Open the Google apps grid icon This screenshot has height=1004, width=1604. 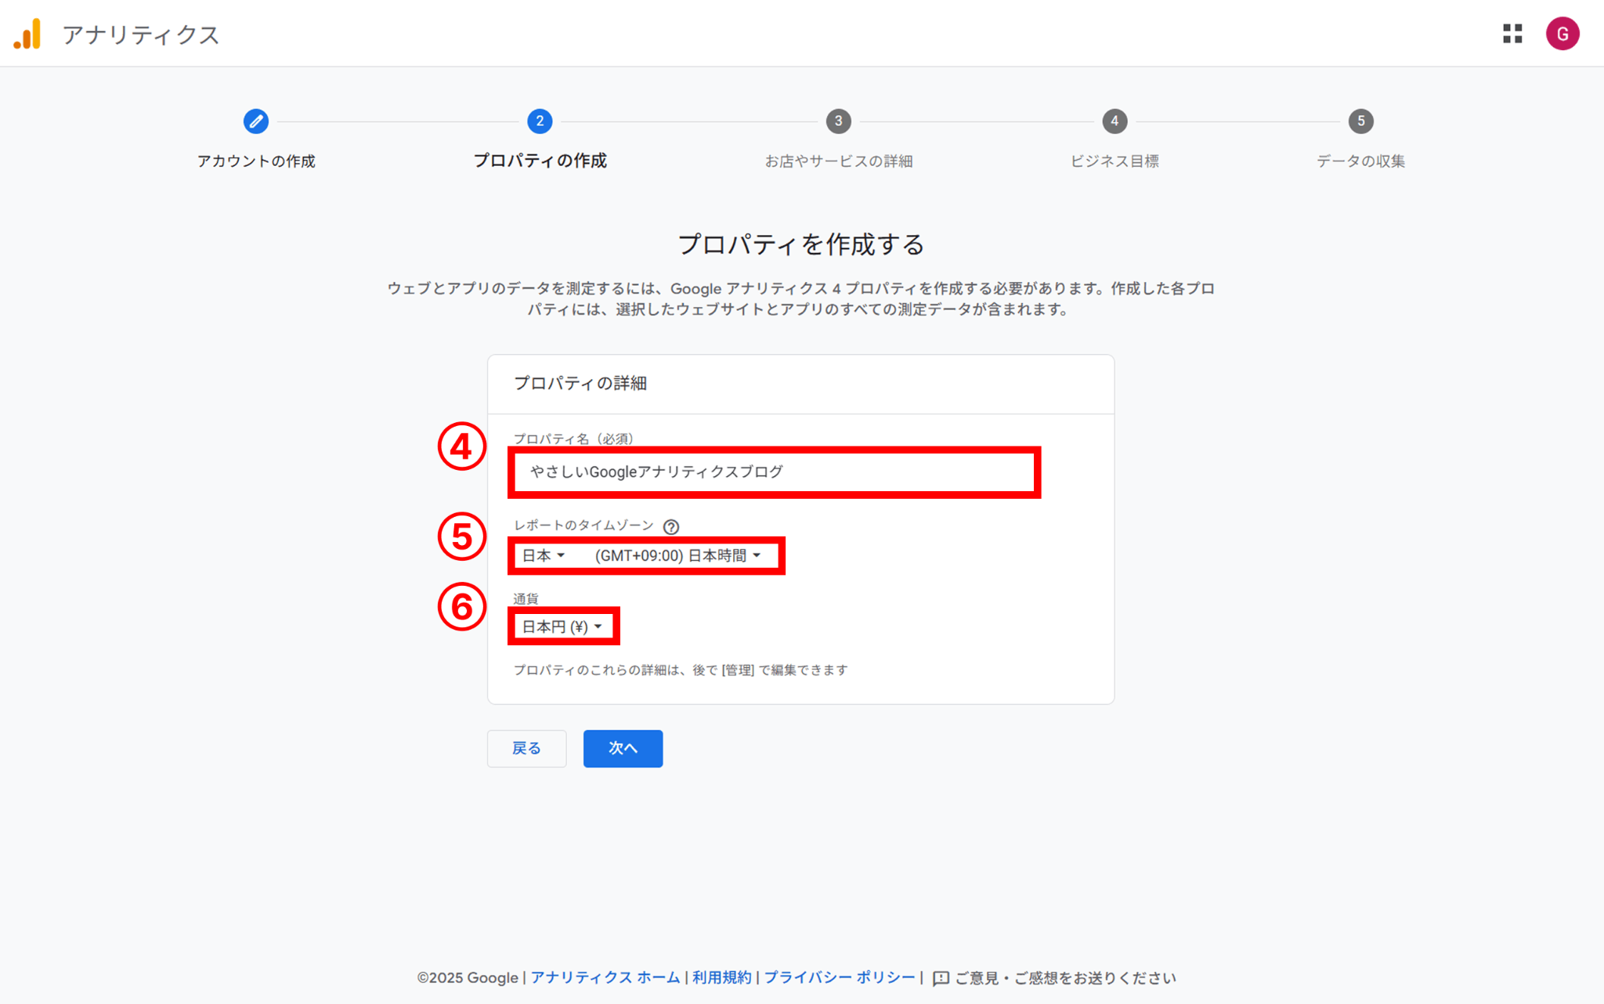[x=1512, y=34]
